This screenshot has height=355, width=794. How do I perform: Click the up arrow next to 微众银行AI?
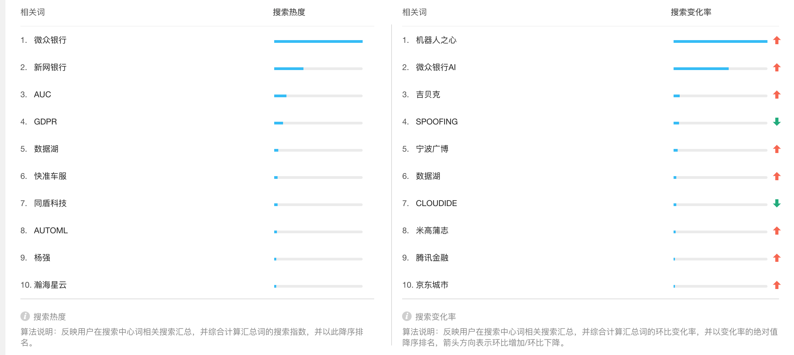coord(777,68)
